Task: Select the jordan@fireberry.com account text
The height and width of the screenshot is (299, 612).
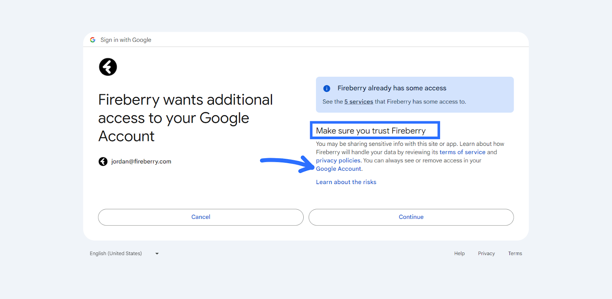Action: coord(141,162)
